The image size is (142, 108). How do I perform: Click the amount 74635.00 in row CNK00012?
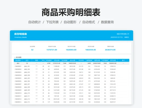coord(97,99)
